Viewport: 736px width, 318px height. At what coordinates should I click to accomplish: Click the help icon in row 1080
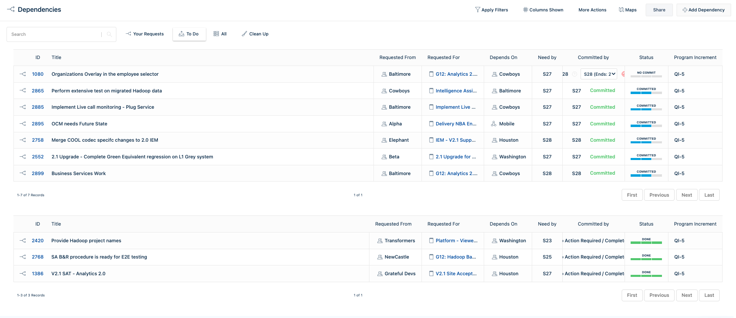click(x=574, y=74)
